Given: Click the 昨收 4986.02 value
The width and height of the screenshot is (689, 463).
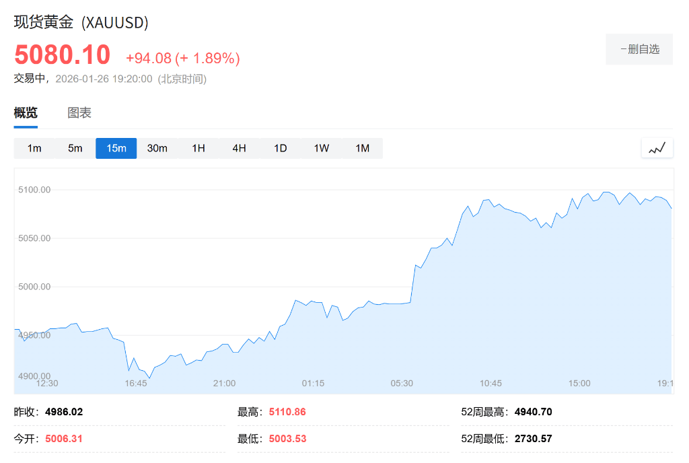Looking at the screenshot, I should click(x=64, y=411).
